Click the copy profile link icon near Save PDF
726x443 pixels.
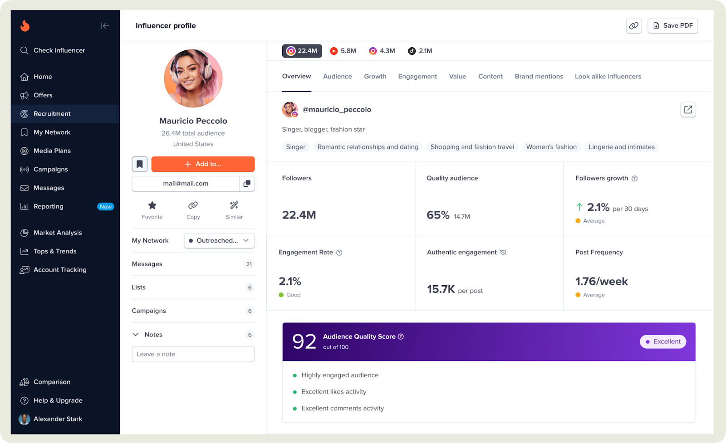(x=634, y=26)
